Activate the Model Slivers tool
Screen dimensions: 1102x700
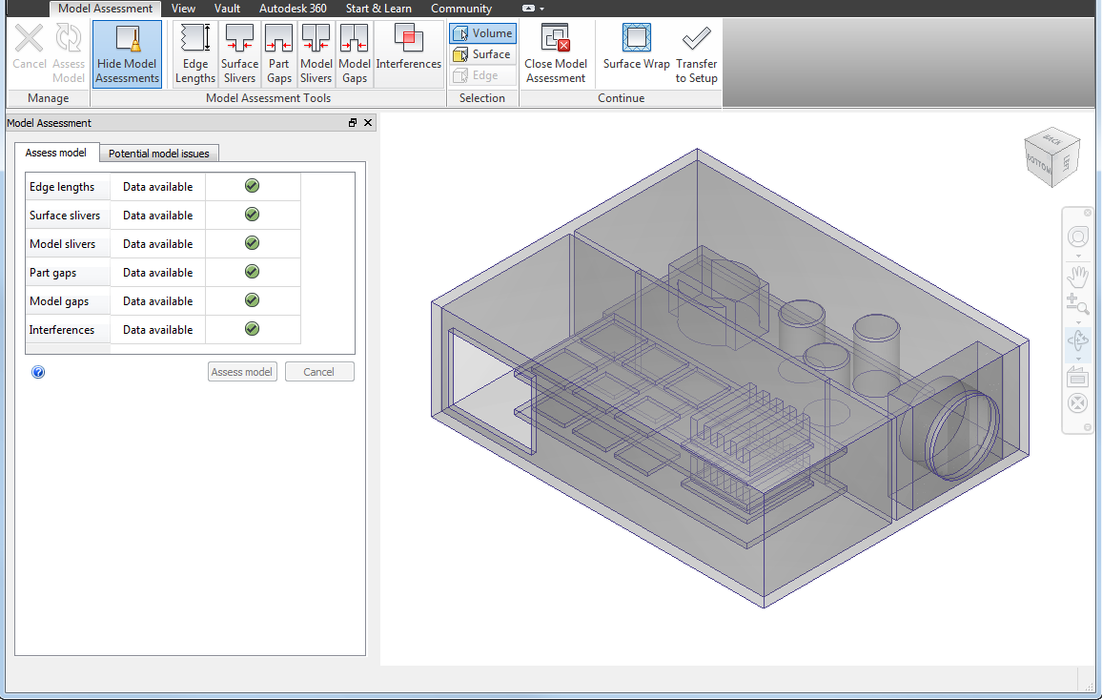pyautogui.click(x=316, y=52)
